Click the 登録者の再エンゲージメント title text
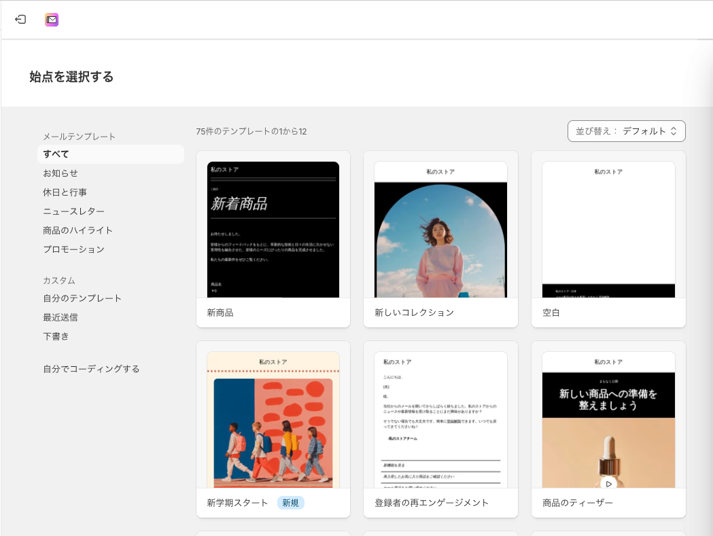The width and height of the screenshot is (713, 536). (x=432, y=503)
